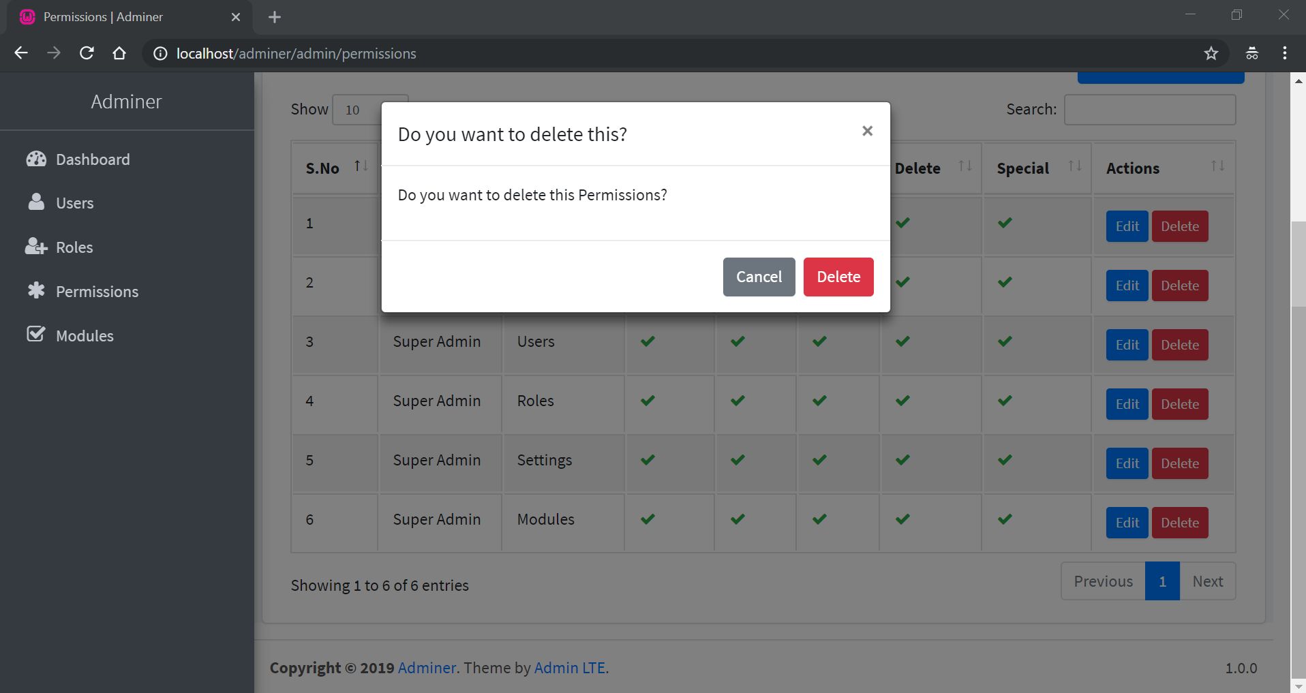Image resolution: width=1306 pixels, height=693 pixels.
Task: Click the red Delete button in dialog
Action: pyautogui.click(x=838, y=277)
